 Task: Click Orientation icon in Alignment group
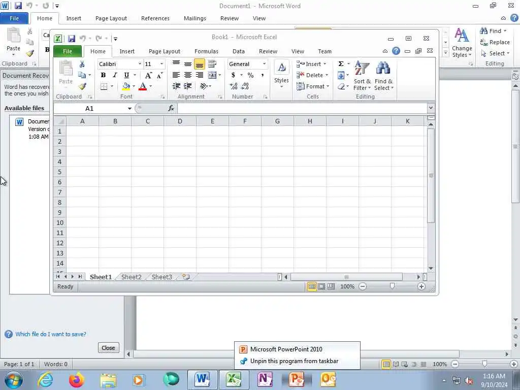tap(204, 86)
